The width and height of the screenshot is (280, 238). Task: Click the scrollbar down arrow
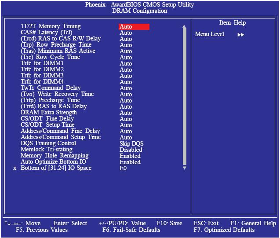point(185,168)
